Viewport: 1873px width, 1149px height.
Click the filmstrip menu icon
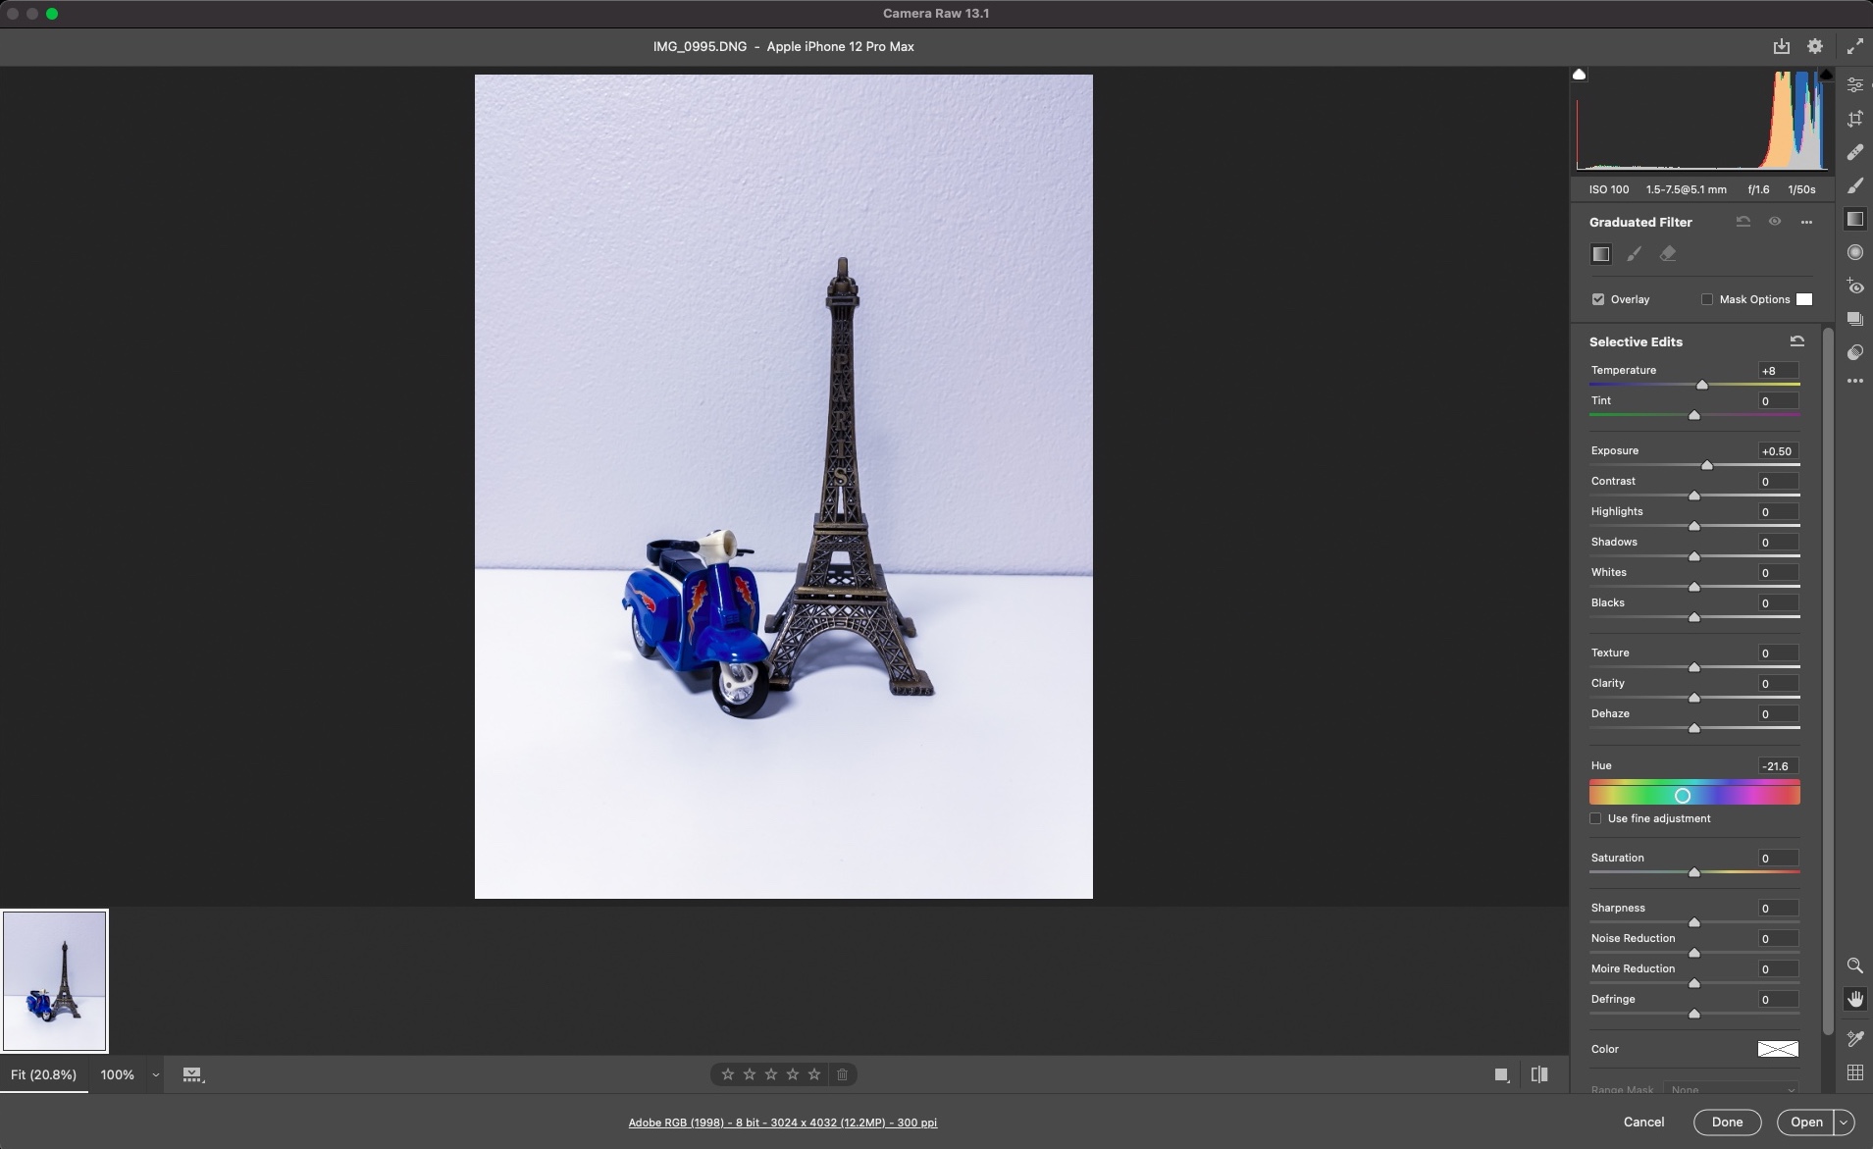[193, 1075]
